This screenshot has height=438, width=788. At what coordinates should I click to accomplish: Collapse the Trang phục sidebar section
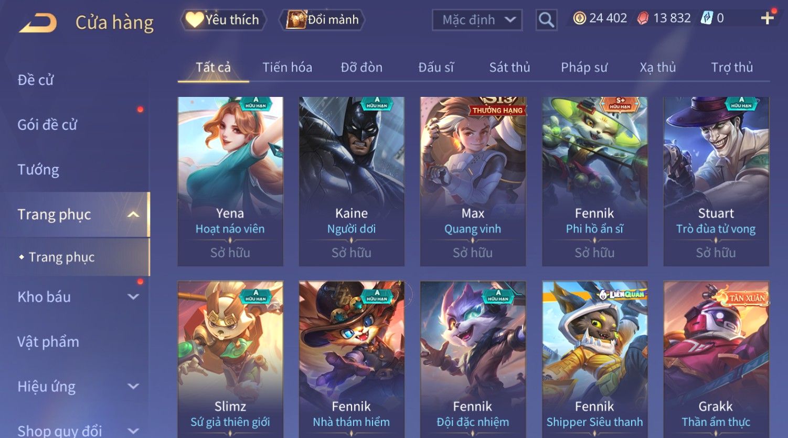click(133, 214)
